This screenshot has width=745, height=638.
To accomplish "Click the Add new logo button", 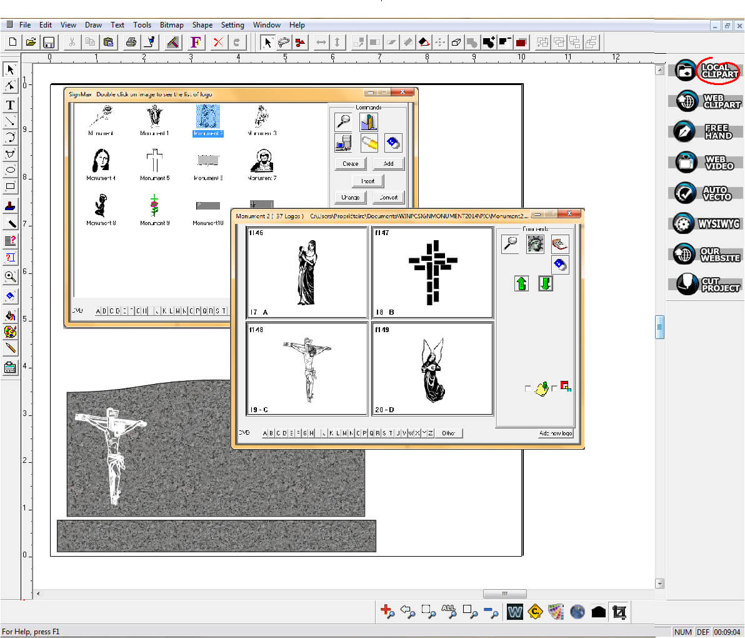I will (x=556, y=433).
